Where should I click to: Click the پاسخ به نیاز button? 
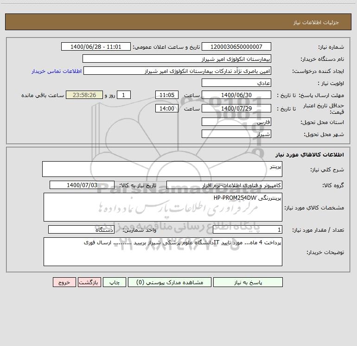248,282
